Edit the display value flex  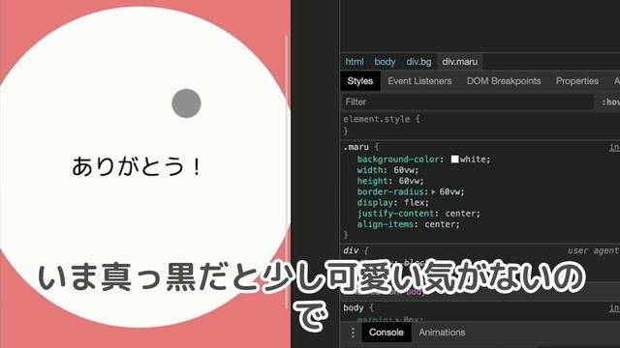click(x=414, y=203)
